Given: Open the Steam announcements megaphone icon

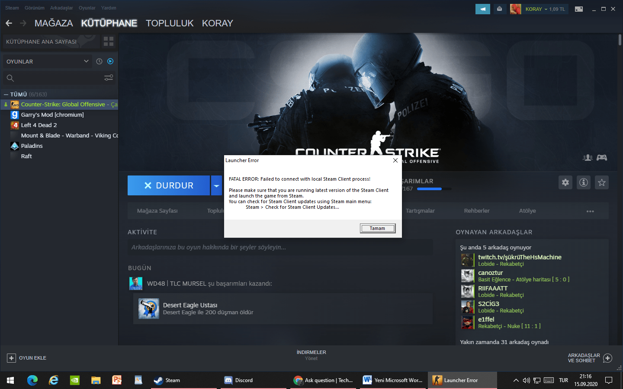Looking at the screenshot, I should (x=483, y=9).
